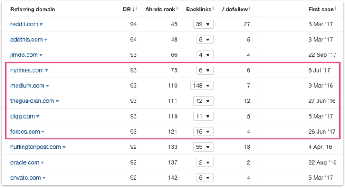Click the DR column info icon

[x=136, y=8]
